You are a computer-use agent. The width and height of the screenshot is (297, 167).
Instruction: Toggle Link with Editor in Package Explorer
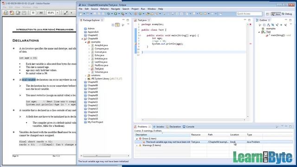coord(117,25)
